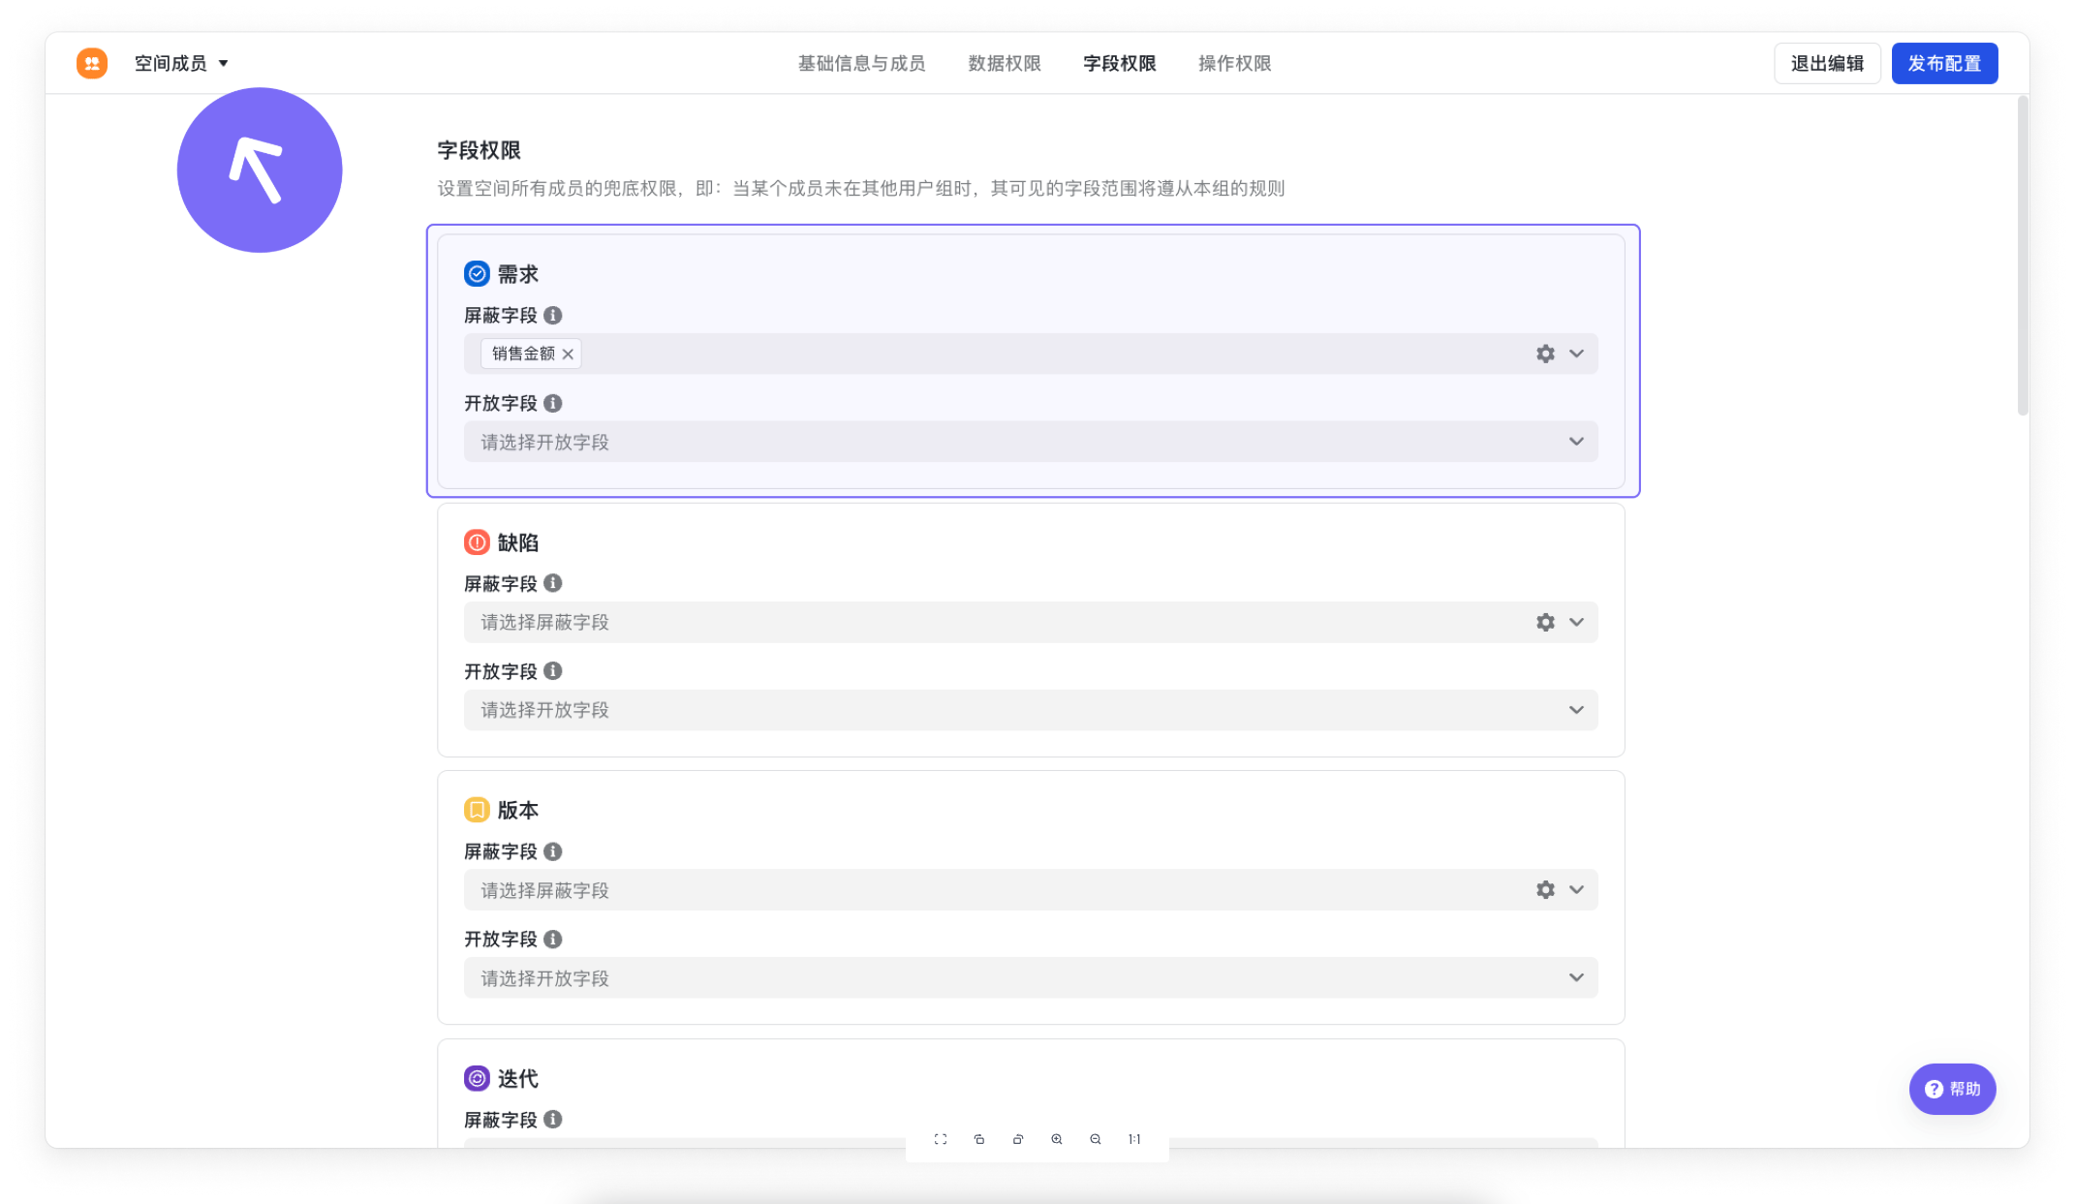
Task: Expand the 缺陷 屏蔽字段 dropdown chevron
Action: pos(1577,622)
